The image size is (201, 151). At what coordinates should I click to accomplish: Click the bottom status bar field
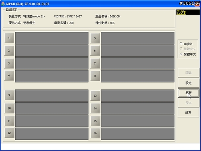(x=100, y=147)
